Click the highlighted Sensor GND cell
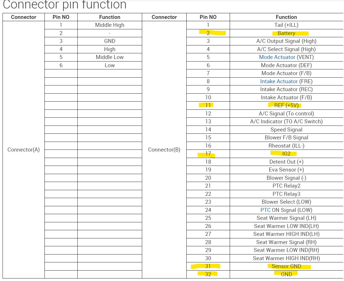This screenshot has height=281, width=344. pyautogui.click(x=286, y=266)
